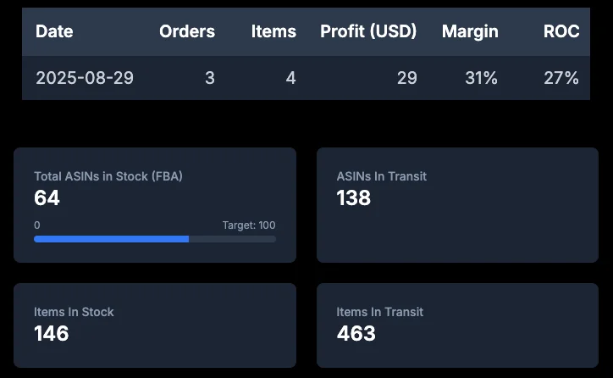This screenshot has width=613, height=378.
Task: Sort by Orders column header
Action: point(187,31)
